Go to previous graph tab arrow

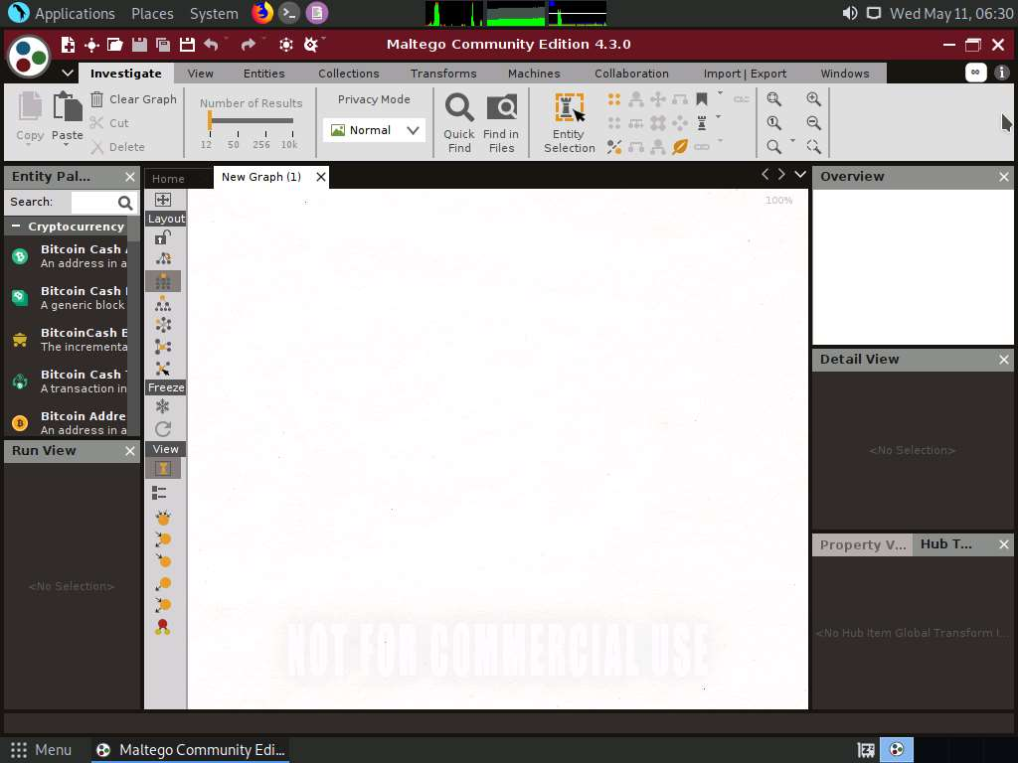pyautogui.click(x=764, y=174)
